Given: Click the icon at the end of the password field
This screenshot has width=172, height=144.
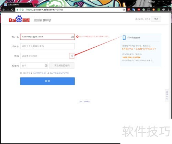Looking at the screenshot, I should [x=72, y=56].
